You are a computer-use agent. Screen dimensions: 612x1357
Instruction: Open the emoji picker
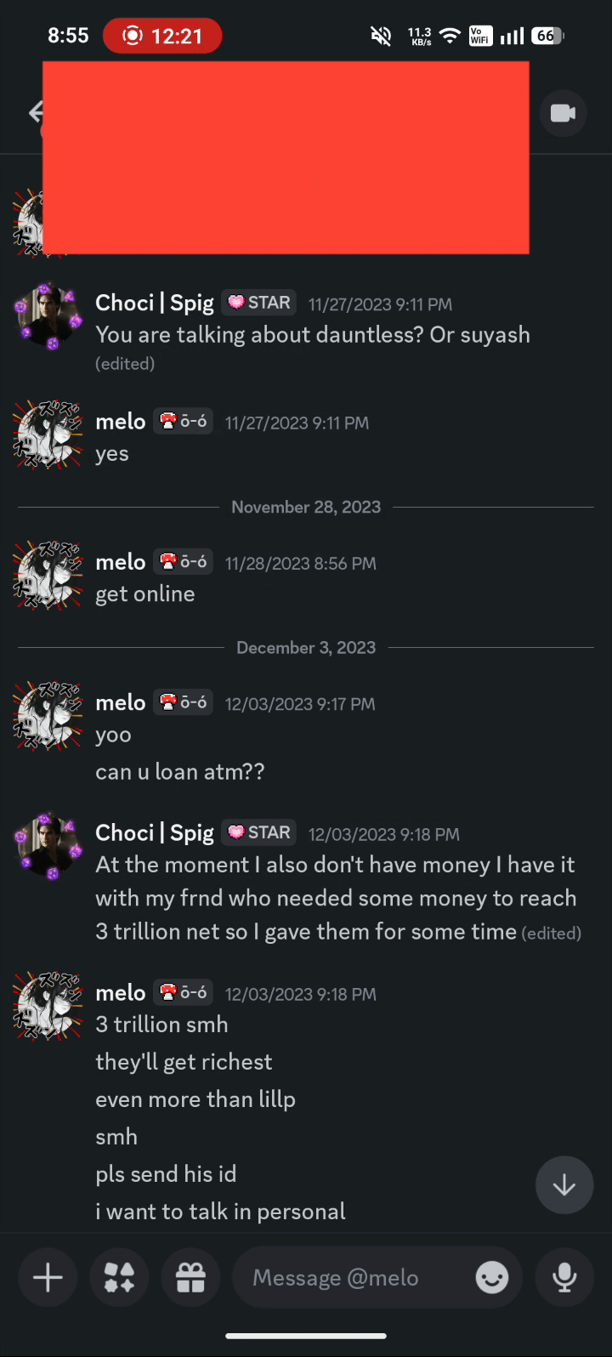coord(491,1277)
